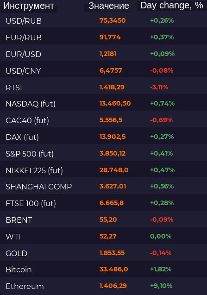Click the DAX (fut) value 13.902,5
This screenshot has height=295, width=207.
(x=113, y=137)
